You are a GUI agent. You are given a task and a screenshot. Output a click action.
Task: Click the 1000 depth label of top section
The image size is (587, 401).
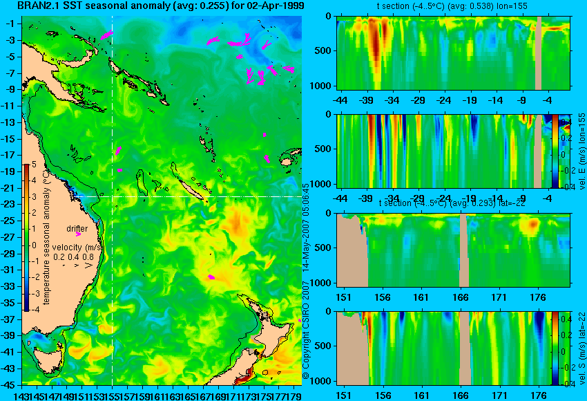tap(321, 86)
